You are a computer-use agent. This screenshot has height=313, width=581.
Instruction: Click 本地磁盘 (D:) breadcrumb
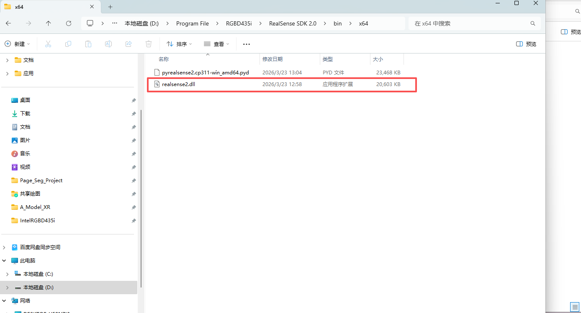142,23
